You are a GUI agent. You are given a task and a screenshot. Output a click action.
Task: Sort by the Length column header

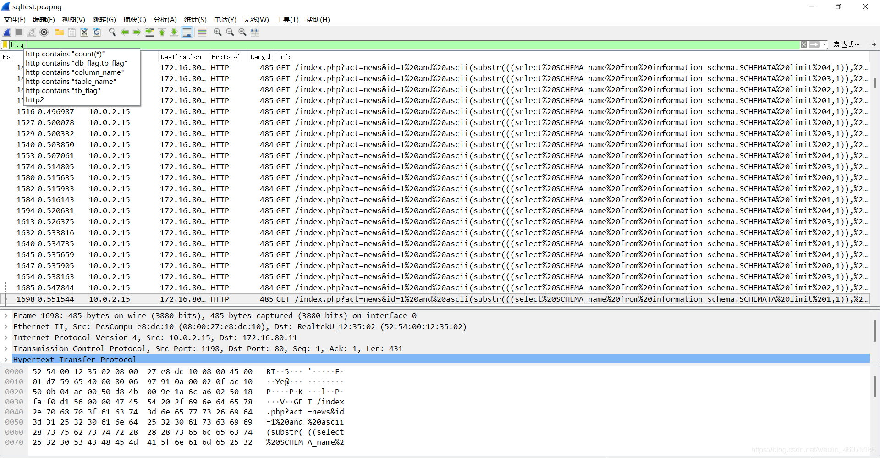pyautogui.click(x=261, y=57)
